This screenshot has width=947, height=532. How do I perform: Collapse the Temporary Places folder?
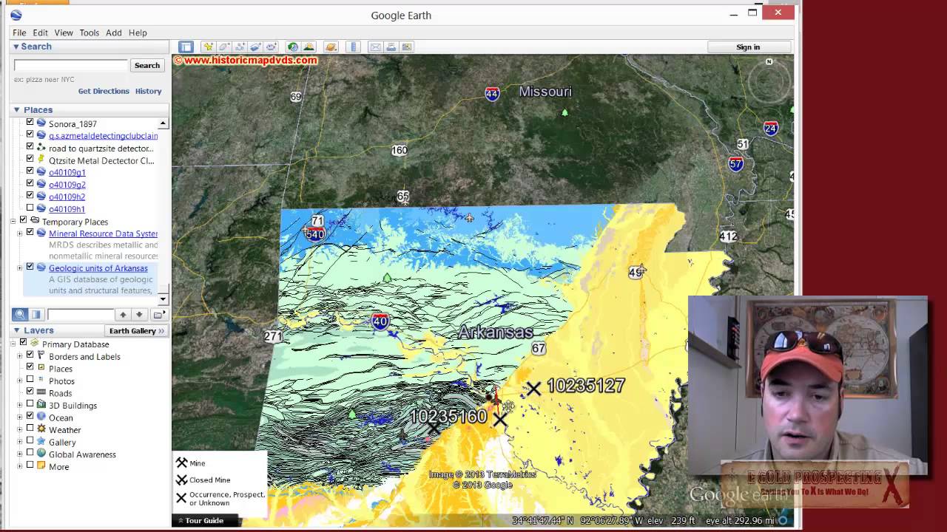(x=13, y=221)
